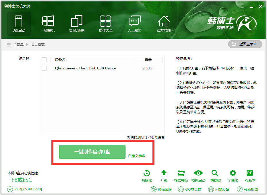Go to 主菜单 in the breadcrumb
This screenshot has width=267, height=195.
pyautogui.click(x=18, y=44)
